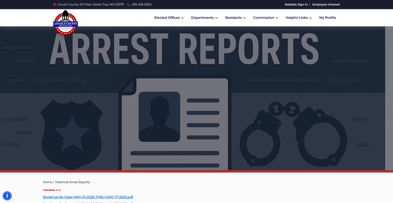This screenshot has height=203, width=393.
Task: Click the 201 Main Street address text
Action: click(x=90, y=5)
